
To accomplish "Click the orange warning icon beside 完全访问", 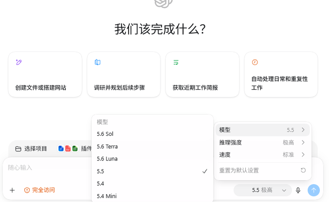I will [x=27, y=190].
